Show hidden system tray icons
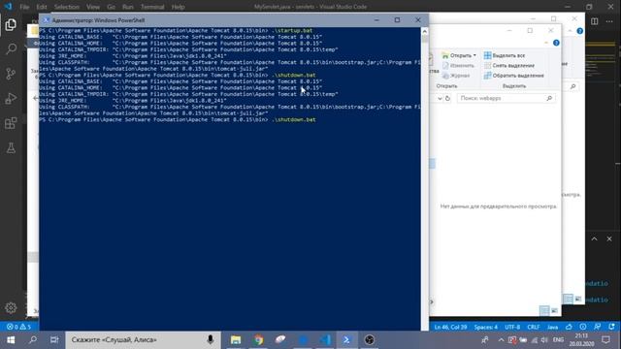This screenshot has height=349, width=621. tap(501, 340)
